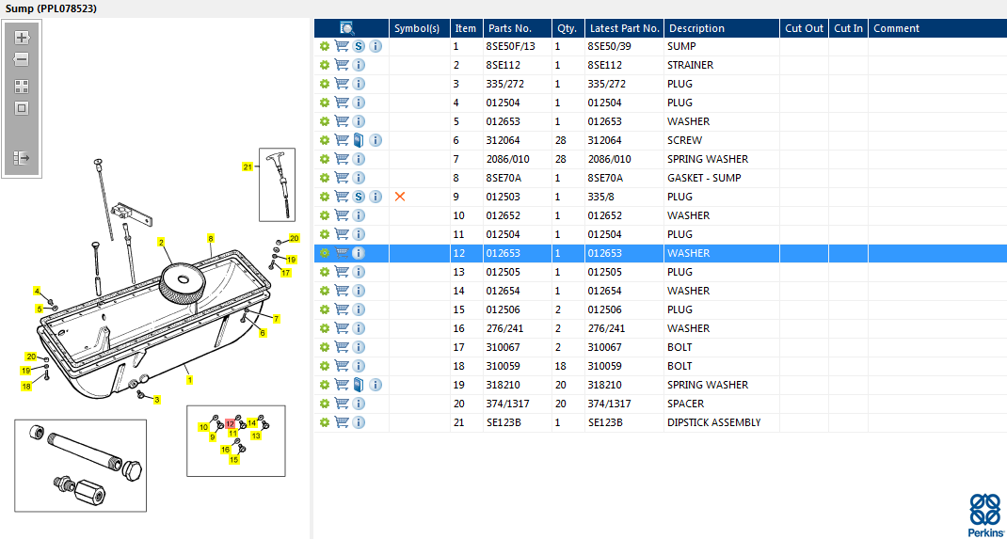This screenshot has height=539, width=1007.
Task: Click callout 21 in the diagram
Action: pyautogui.click(x=248, y=166)
